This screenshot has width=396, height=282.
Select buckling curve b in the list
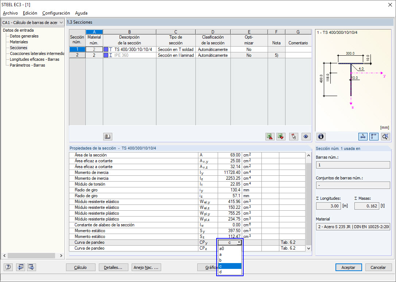coord(230,260)
